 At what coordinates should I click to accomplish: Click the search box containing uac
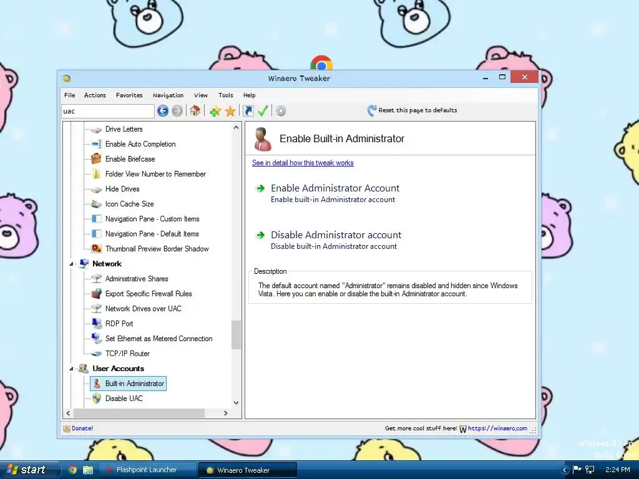point(108,111)
